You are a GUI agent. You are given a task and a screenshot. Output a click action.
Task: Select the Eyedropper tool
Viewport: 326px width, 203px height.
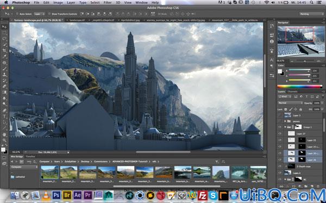coord(4,56)
